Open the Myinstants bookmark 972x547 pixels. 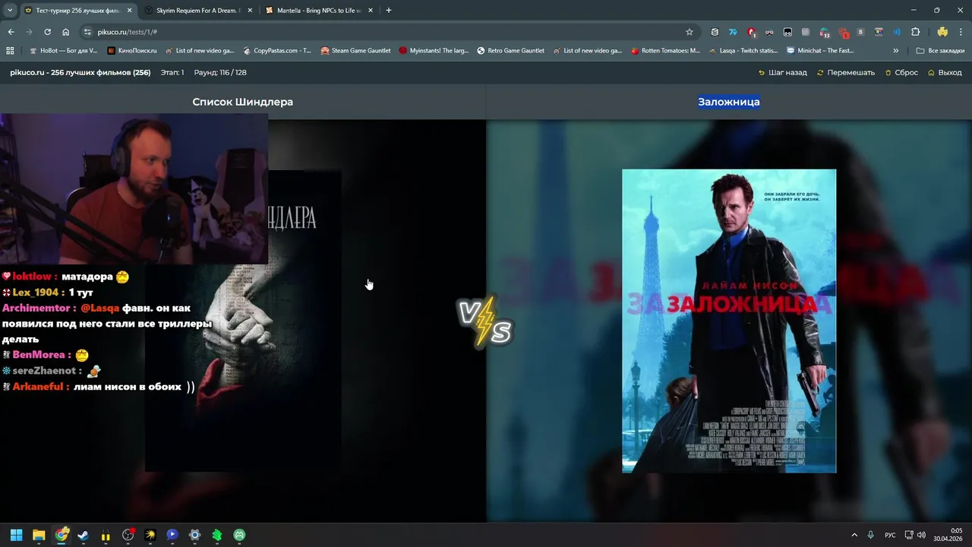(x=434, y=51)
